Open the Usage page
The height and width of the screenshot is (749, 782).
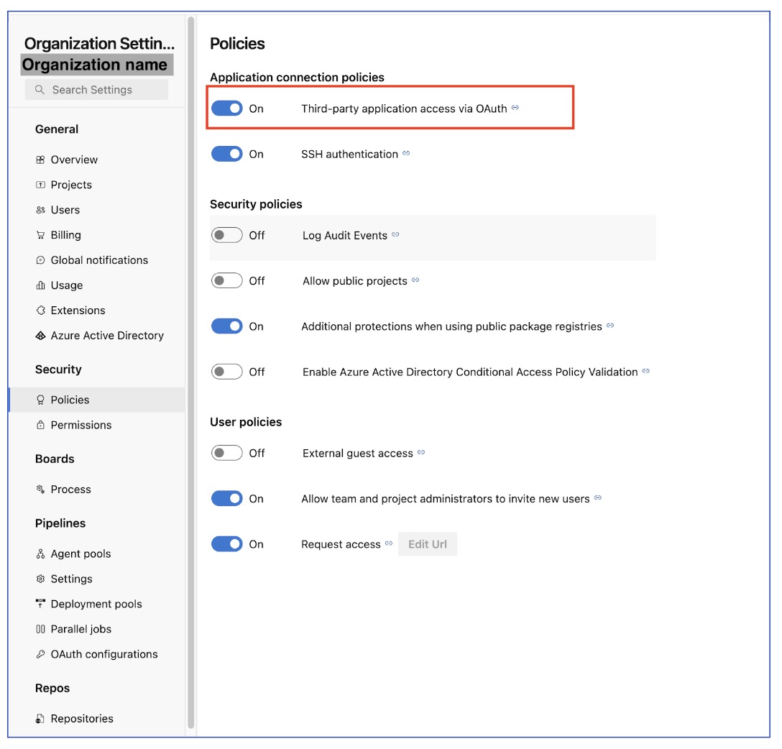tap(97, 285)
